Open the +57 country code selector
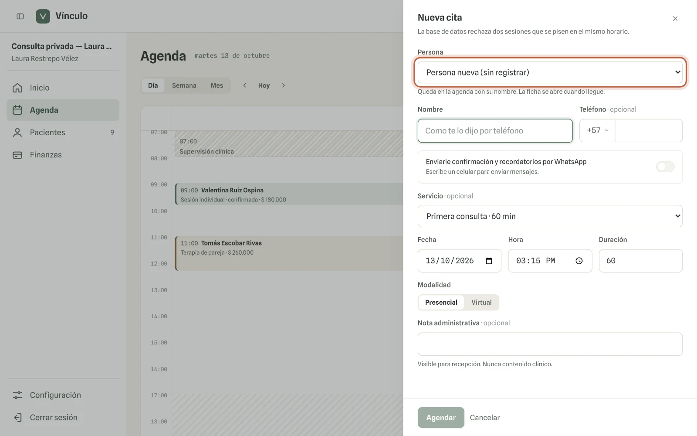The height and width of the screenshot is (436, 697). (597, 130)
